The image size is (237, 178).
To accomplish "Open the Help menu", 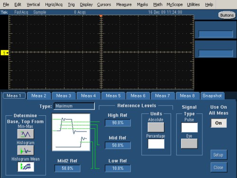I will [x=209, y=5].
